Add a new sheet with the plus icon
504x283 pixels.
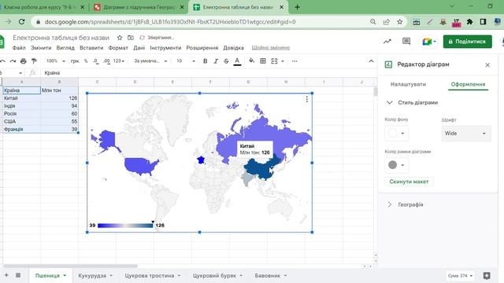(6, 275)
